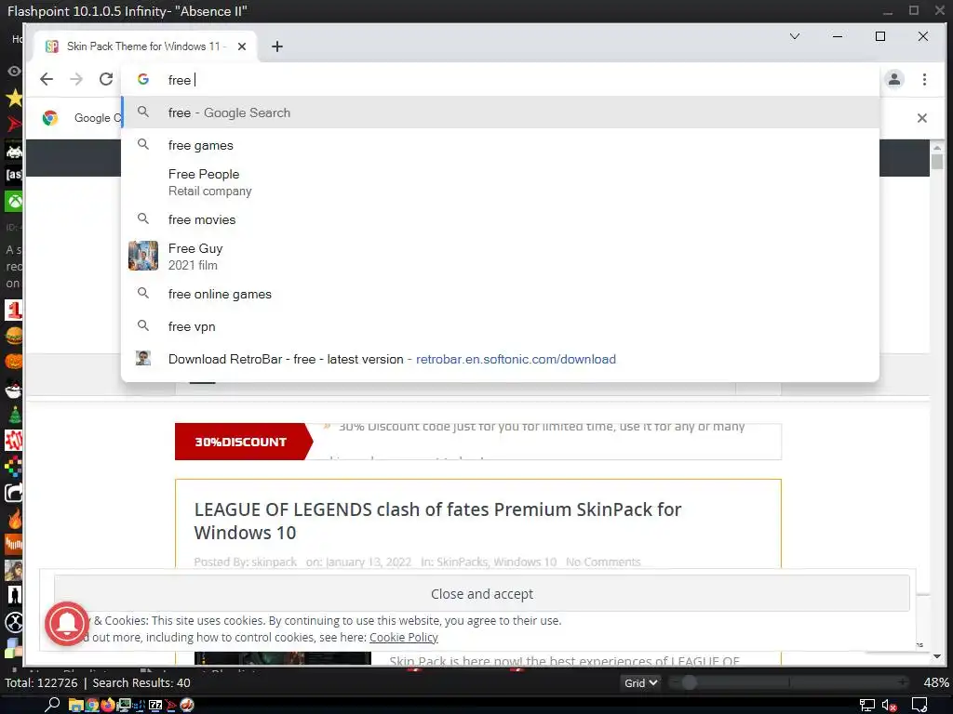Select the Skin Pack Theme for Windows 11 tab
The image size is (953, 714).
(146, 46)
